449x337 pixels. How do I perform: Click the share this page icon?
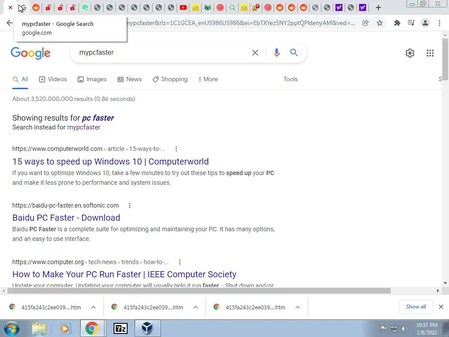(365, 23)
